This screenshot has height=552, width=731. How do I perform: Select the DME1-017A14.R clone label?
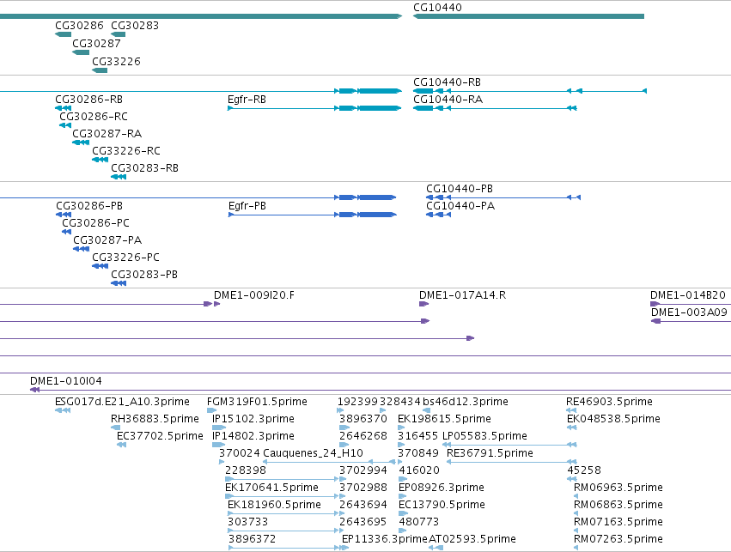(x=462, y=295)
